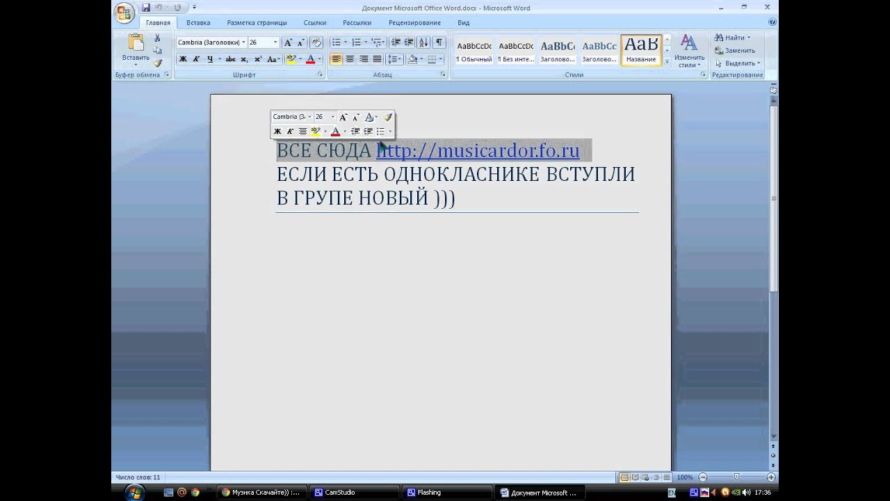This screenshot has width=890, height=501.
Task: Open the Change Case Aa dropdown
Action: [x=273, y=59]
